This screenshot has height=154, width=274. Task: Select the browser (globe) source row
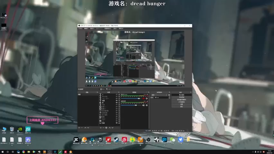[109, 103]
